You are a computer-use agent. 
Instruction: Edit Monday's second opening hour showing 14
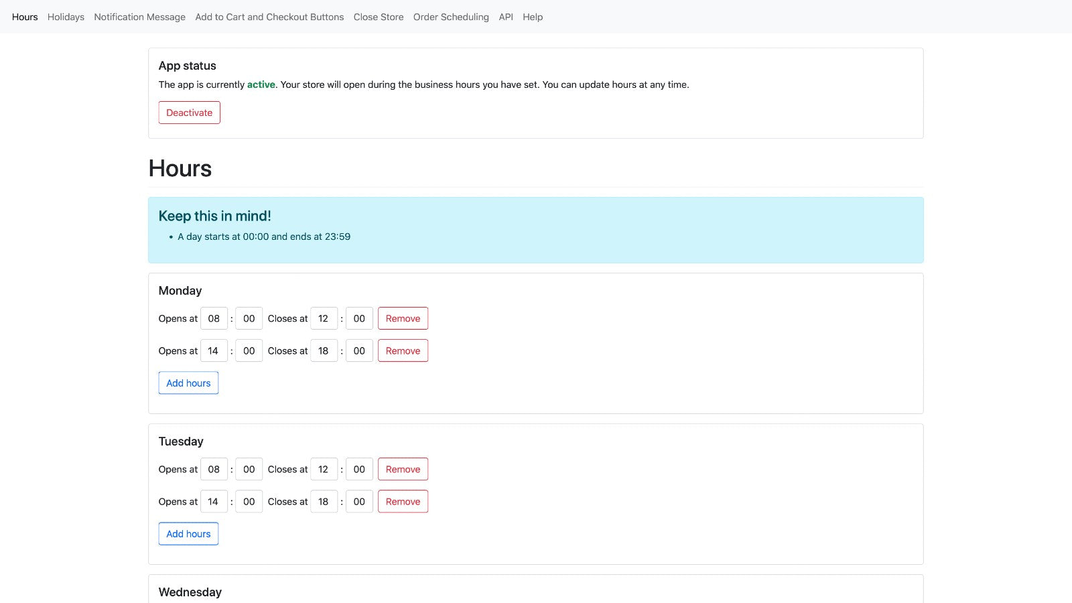(214, 350)
